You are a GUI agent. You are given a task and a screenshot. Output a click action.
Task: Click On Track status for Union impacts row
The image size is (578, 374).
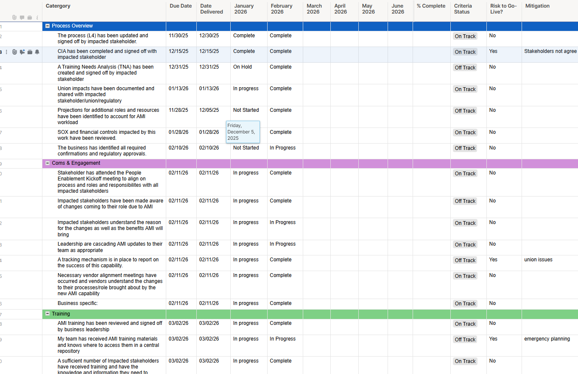[x=465, y=89]
